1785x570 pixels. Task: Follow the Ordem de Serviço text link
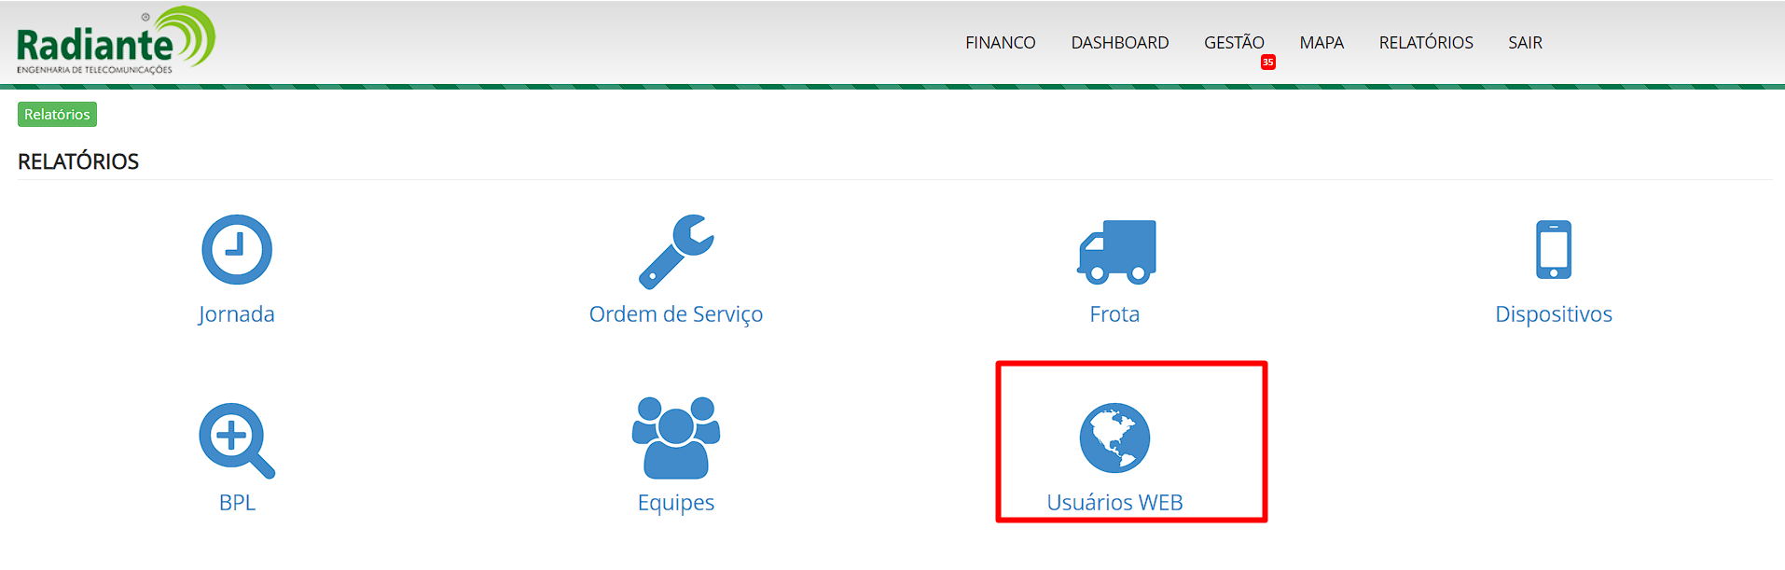pos(676,314)
